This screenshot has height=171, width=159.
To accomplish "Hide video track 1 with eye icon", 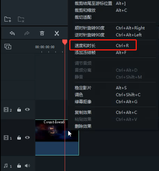I will pos(27,137).
